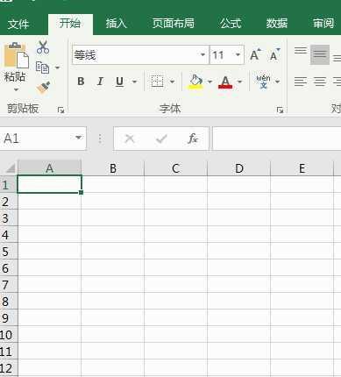Toggle Italic formatting

(100, 82)
